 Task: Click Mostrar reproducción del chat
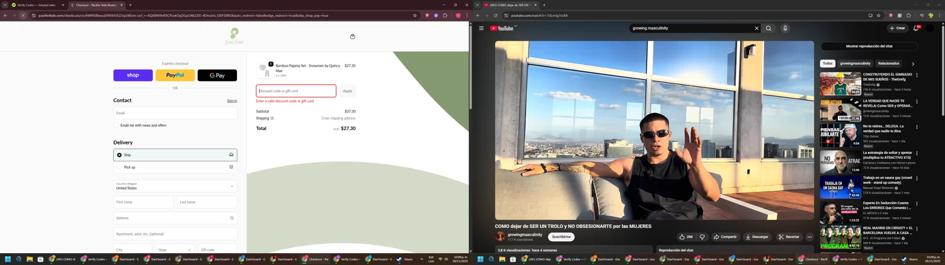click(869, 46)
